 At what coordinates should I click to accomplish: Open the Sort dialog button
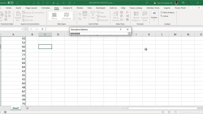[85, 16]
